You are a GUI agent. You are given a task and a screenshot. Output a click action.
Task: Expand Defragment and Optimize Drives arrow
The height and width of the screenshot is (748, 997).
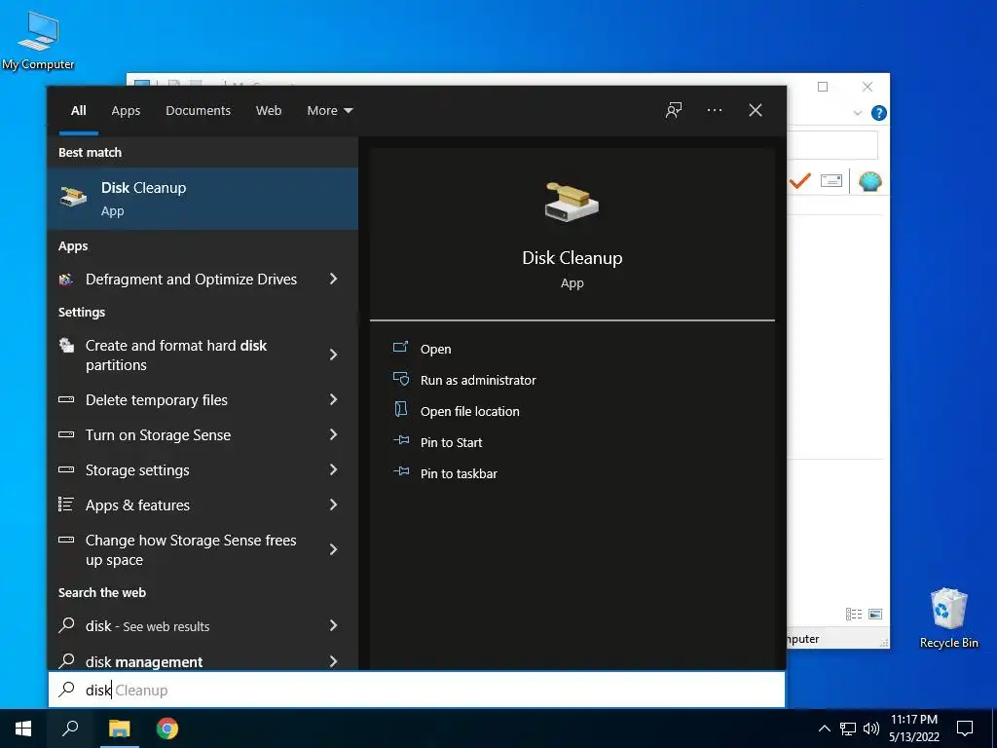click(x=333, y=279)
